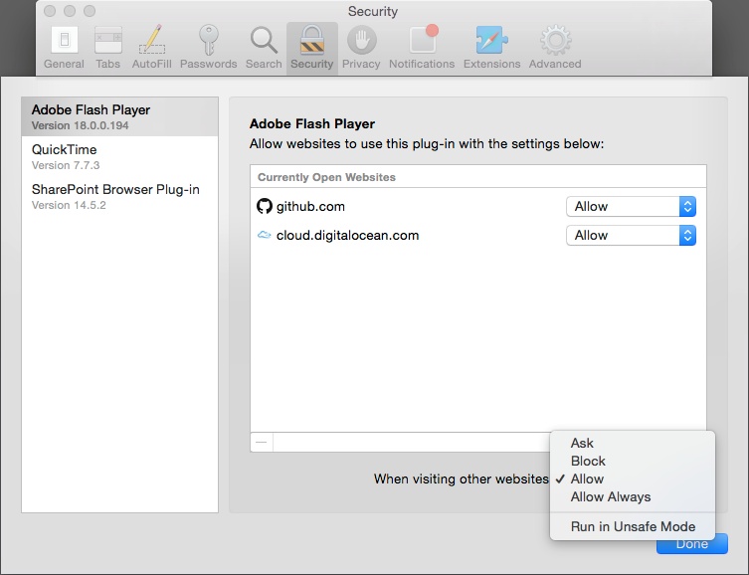Select the Security tab
The image size is (749, 575).
click(x=312, y=48)
